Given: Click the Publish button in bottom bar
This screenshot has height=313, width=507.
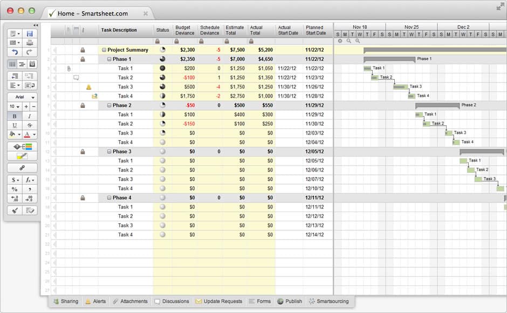Looking at the screenshot, I should [290, 301].
